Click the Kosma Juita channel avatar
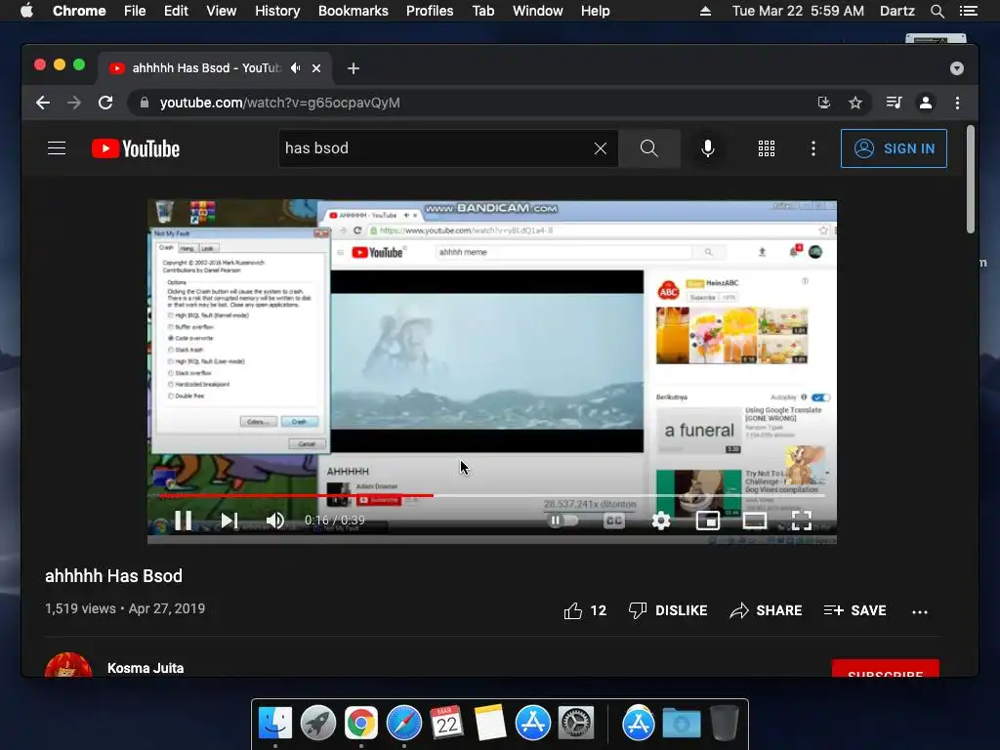Screen dimensions: 1000x750 68,666
